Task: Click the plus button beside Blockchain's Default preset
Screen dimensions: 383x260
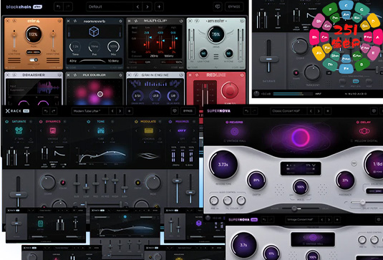Action: (159, 6)
